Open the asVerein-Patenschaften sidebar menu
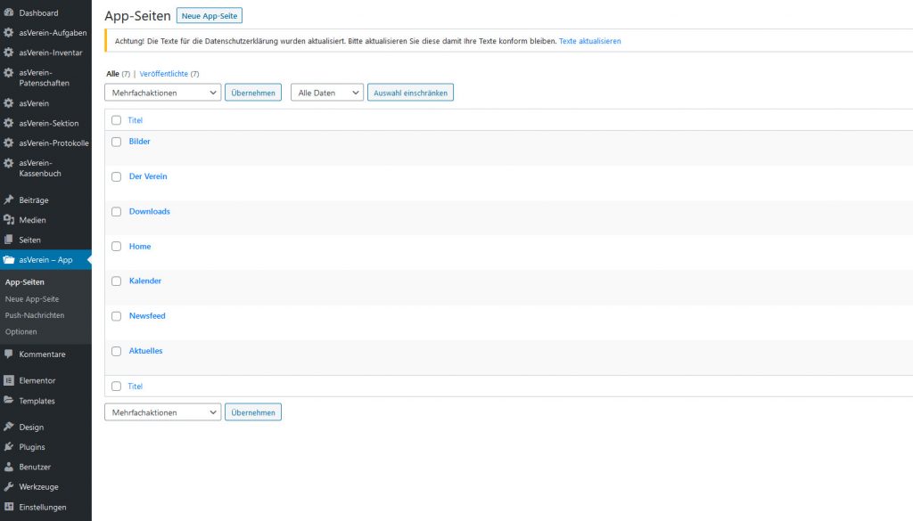This screenshot has height=521, width=913. pyautogui.click(x=45, y=77)
